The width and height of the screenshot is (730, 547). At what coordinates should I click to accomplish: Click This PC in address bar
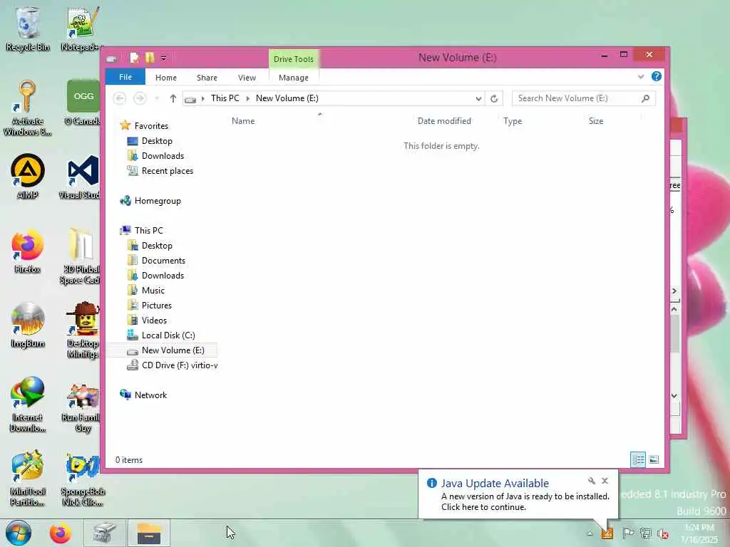click(225, 98)
